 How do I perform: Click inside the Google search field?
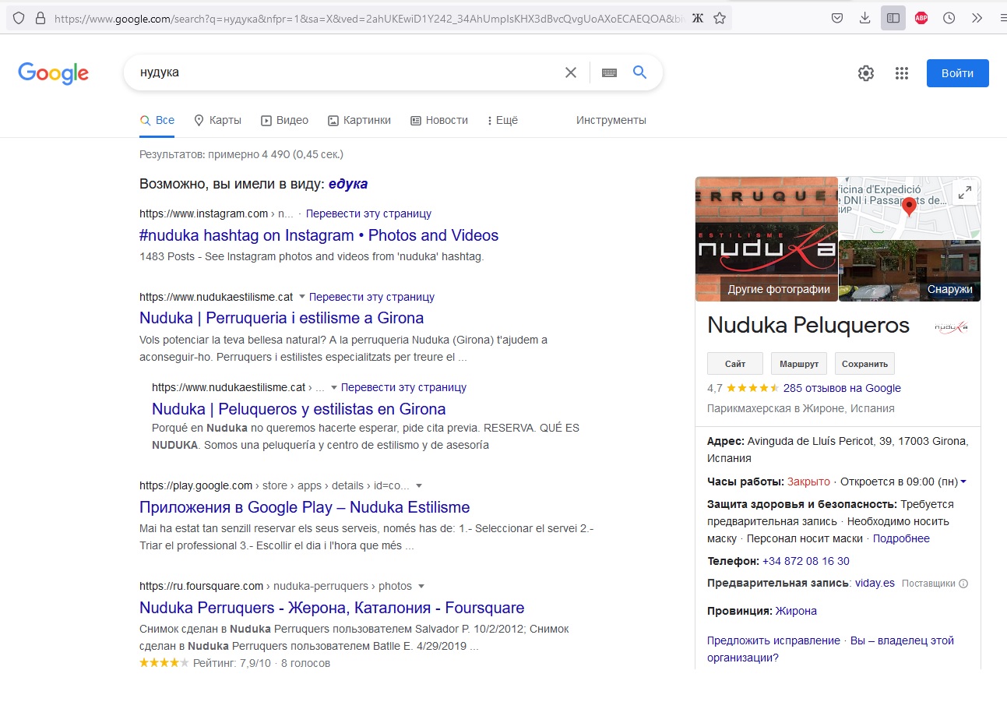tap(343, 72)
